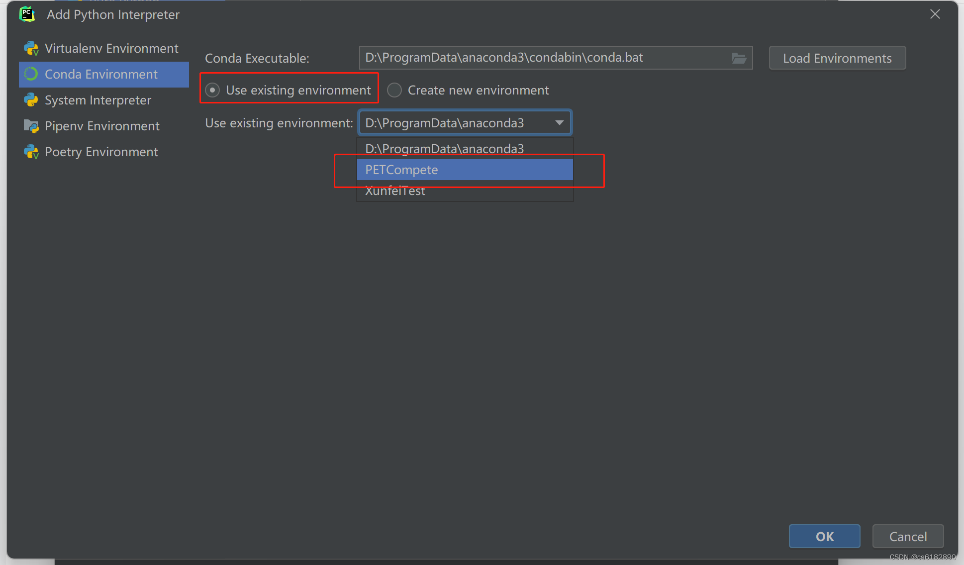
Task: Click the browse folder icon for Conda Executable
Action: [739, 58]
